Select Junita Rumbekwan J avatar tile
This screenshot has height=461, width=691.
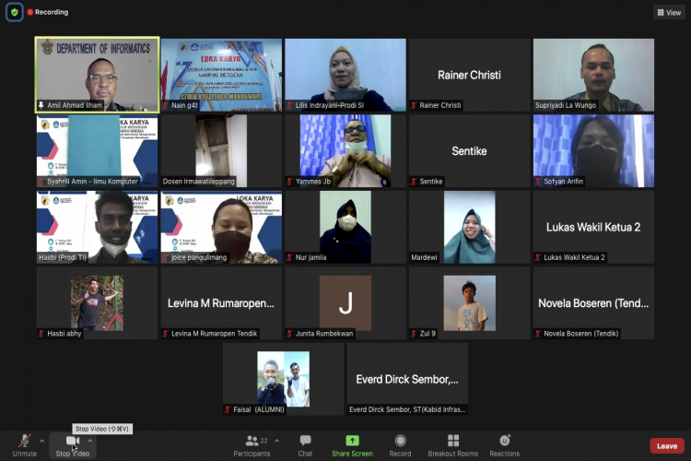[345, 303]
